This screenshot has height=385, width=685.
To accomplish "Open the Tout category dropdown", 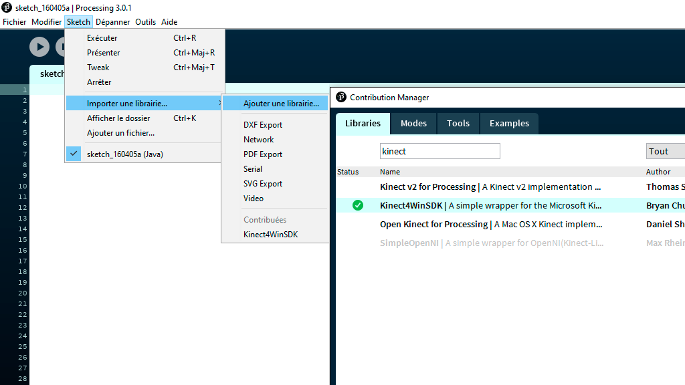I will coord(665,151).
